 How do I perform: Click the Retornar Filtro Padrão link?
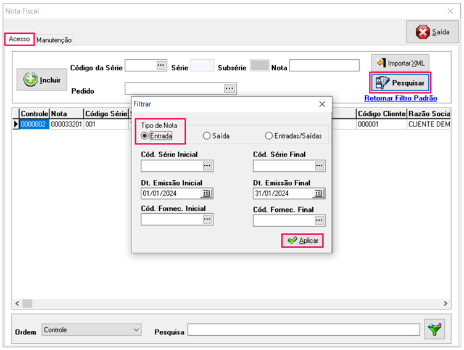tap(400, 98)
